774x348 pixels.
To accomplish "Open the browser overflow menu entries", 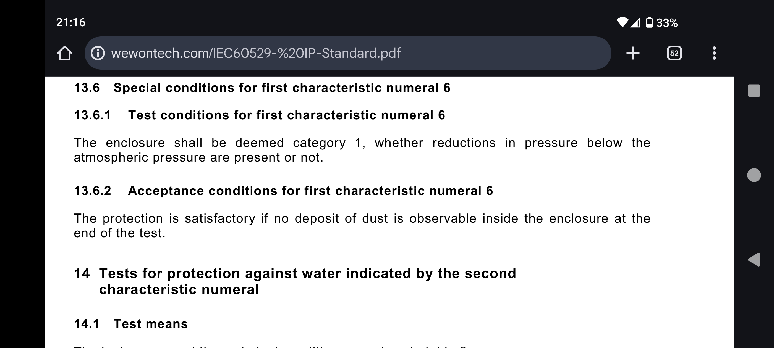I will click(x=714, y=53).
